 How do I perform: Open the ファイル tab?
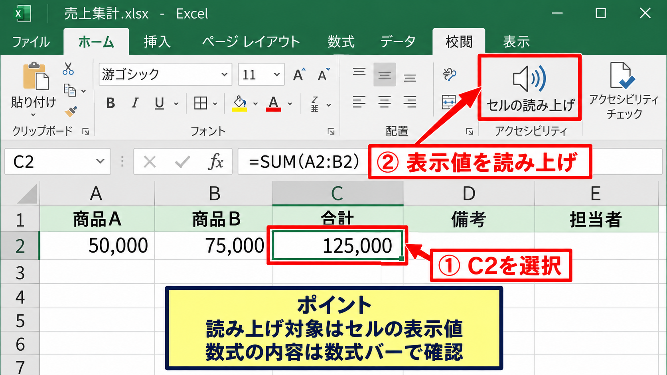tap(31, 42)
